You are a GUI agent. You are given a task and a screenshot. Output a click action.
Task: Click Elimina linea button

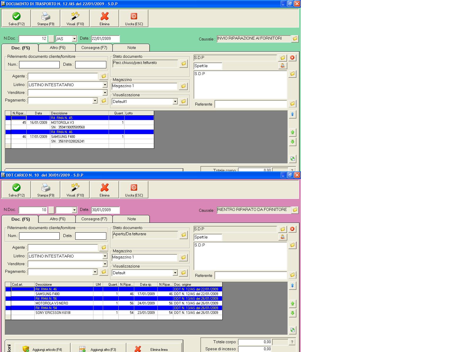coord(154,348)
